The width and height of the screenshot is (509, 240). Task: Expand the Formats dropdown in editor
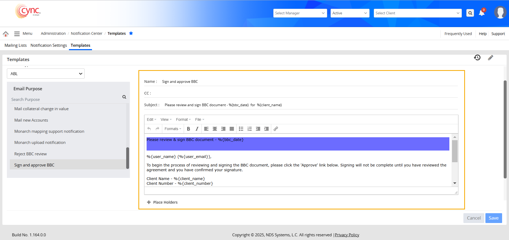(173, 129)
